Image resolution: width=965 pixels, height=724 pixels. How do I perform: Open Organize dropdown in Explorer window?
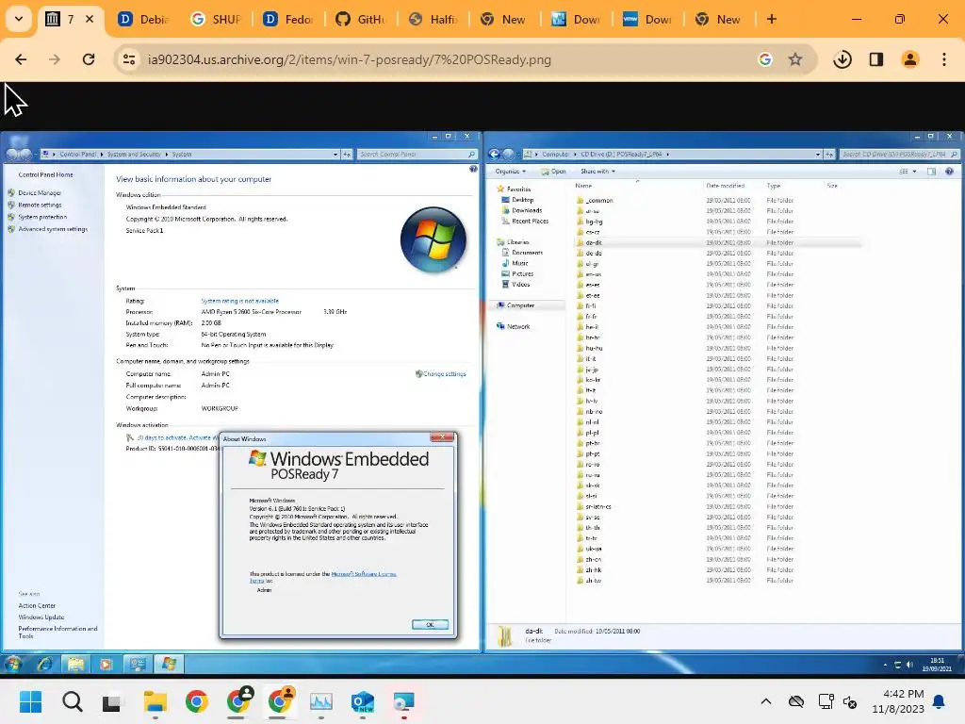(511, 172)
